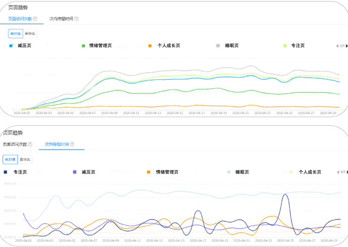The image size is (348, 247).
Task: Go to next legend page in upper chart
Action: pyautogui.click(x=346, y=46)
